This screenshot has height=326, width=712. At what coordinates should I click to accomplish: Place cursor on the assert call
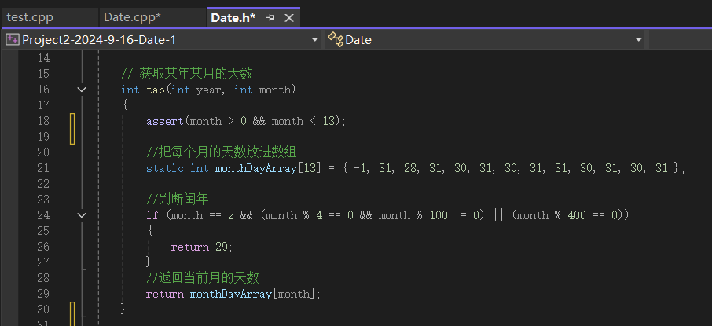(165, 121)
